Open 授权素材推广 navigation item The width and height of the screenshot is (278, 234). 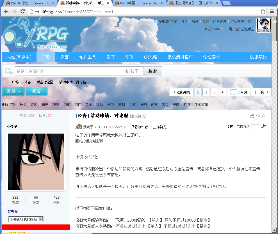[x=180, y=57]
